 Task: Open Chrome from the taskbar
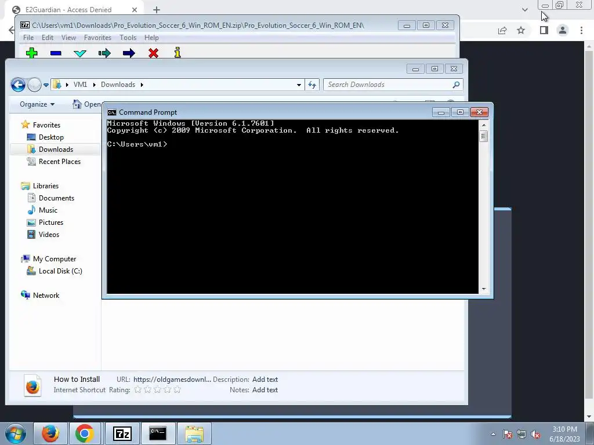(x=84, y=433)
